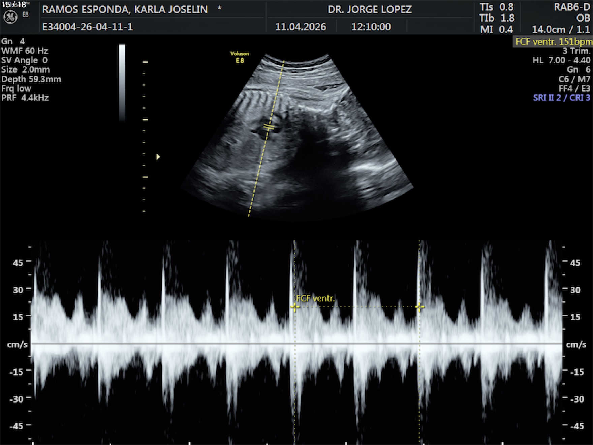Click the FCF ventr. 151bpm measurement result
This screenshot has height=445, width=593.
pyautogui.click(x=553, y=42)
